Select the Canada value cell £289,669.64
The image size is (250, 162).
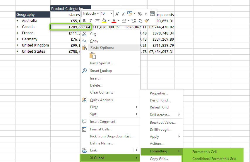[x=71, y=27]
